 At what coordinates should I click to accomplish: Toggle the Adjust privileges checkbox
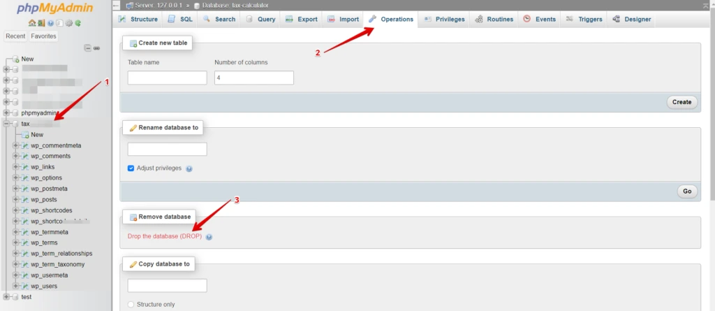[x=131, y=168]
